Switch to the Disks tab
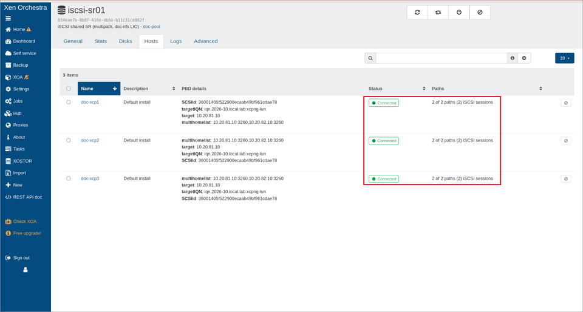 (x=126, y=41)
